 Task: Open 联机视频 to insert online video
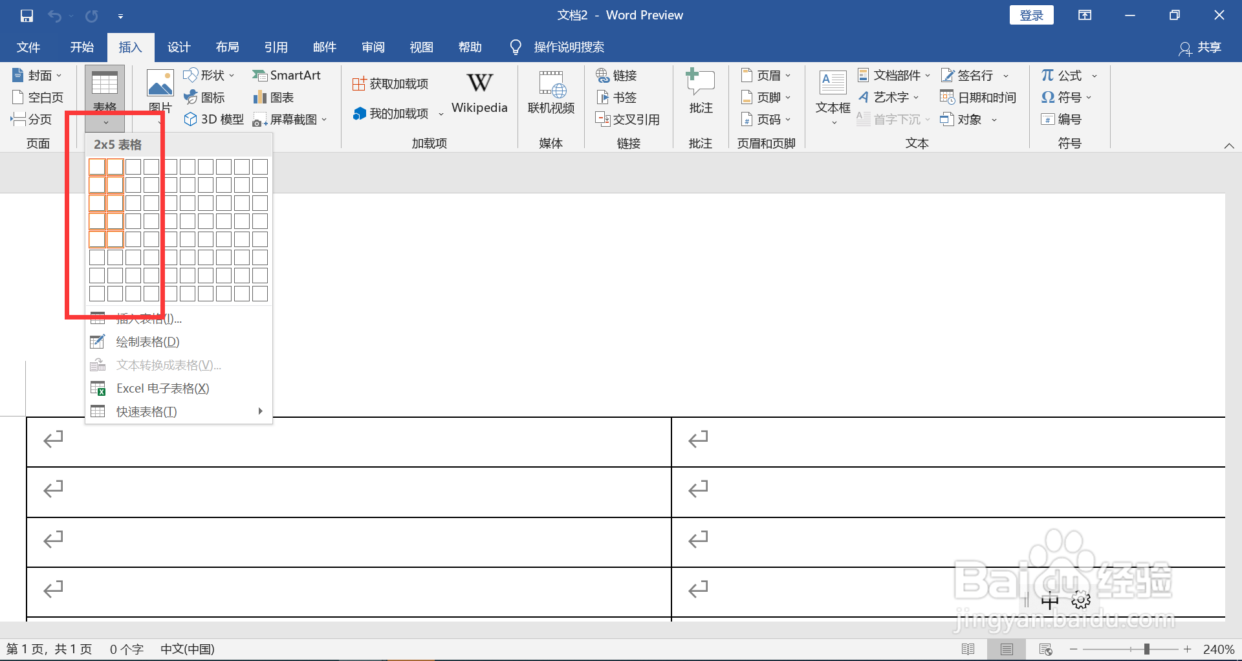click(550, 94)
